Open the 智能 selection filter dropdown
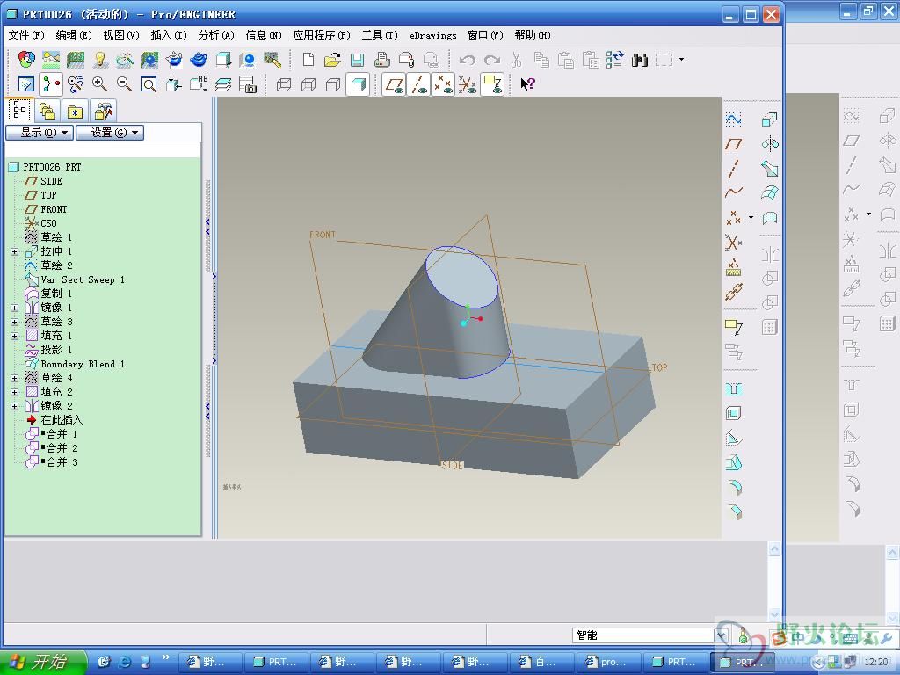900x675 pixels. [x=722, y=635]
